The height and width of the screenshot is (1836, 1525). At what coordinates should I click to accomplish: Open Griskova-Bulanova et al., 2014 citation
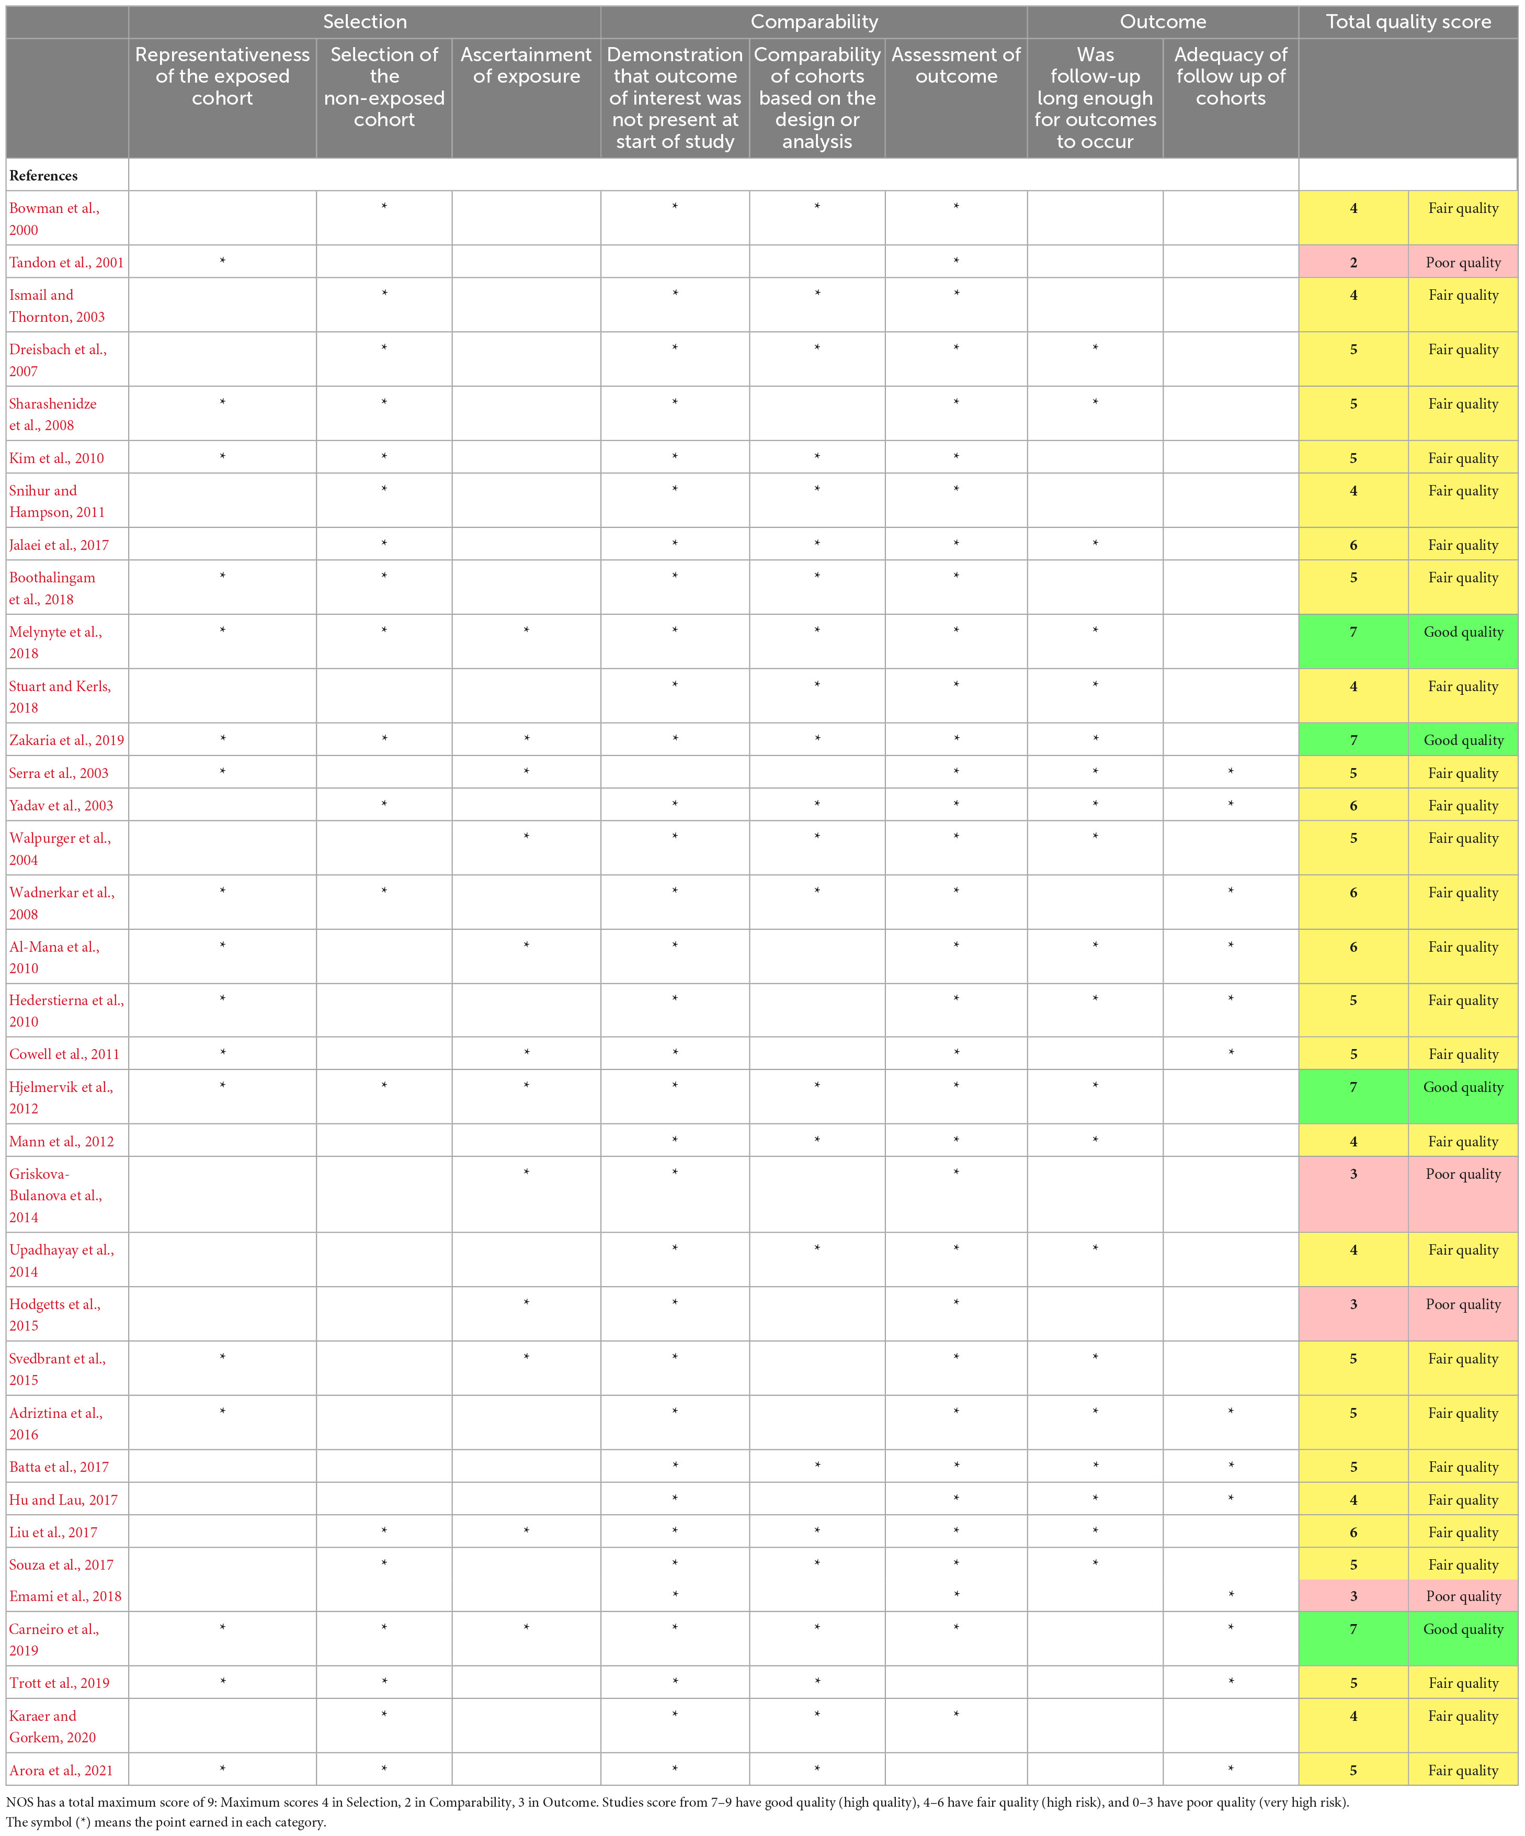(x=56, y=1195)
